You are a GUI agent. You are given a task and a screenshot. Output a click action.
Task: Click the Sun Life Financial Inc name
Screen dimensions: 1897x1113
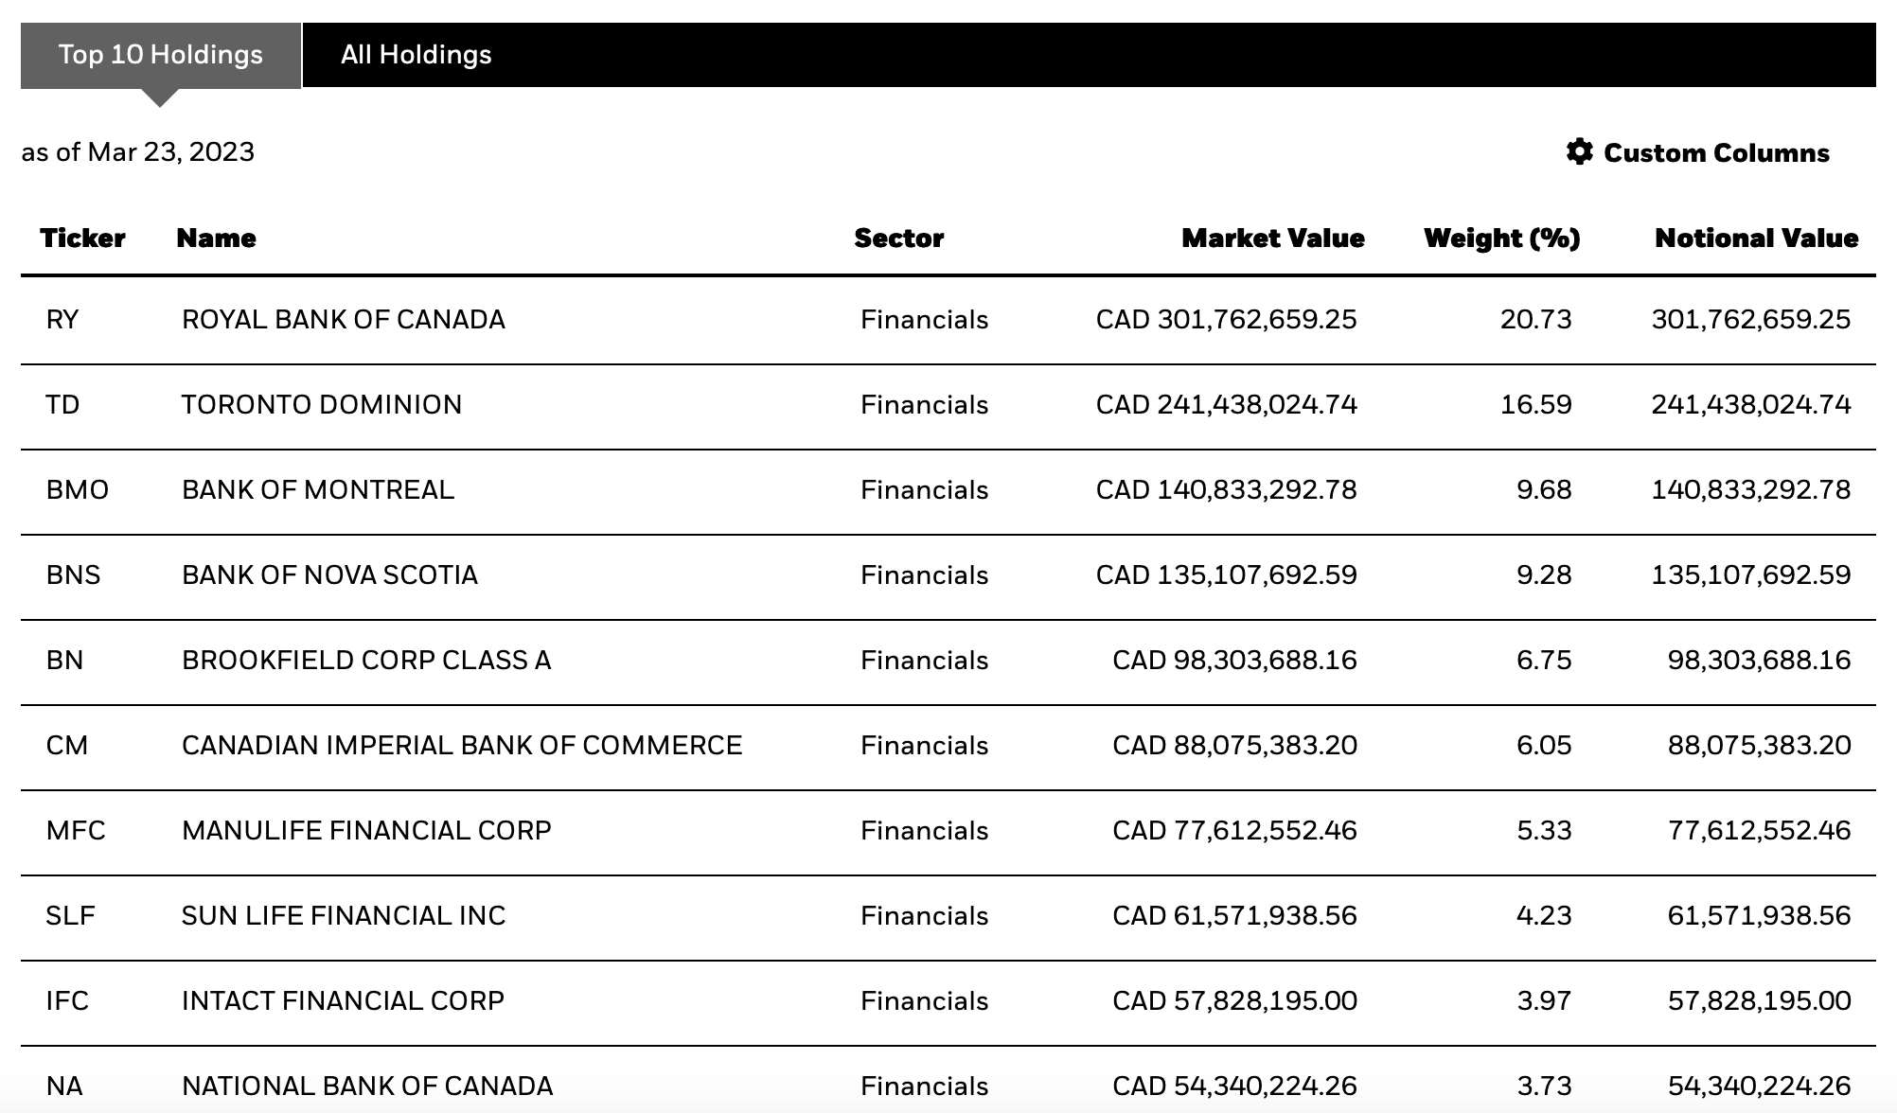tap(344, 916)
